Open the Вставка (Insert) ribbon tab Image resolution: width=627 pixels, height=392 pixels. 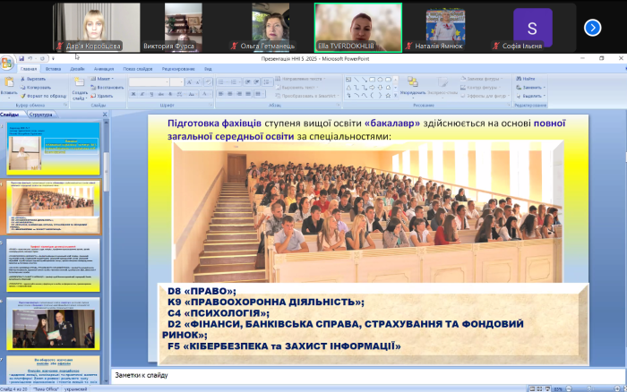click(x=52, y=69)
